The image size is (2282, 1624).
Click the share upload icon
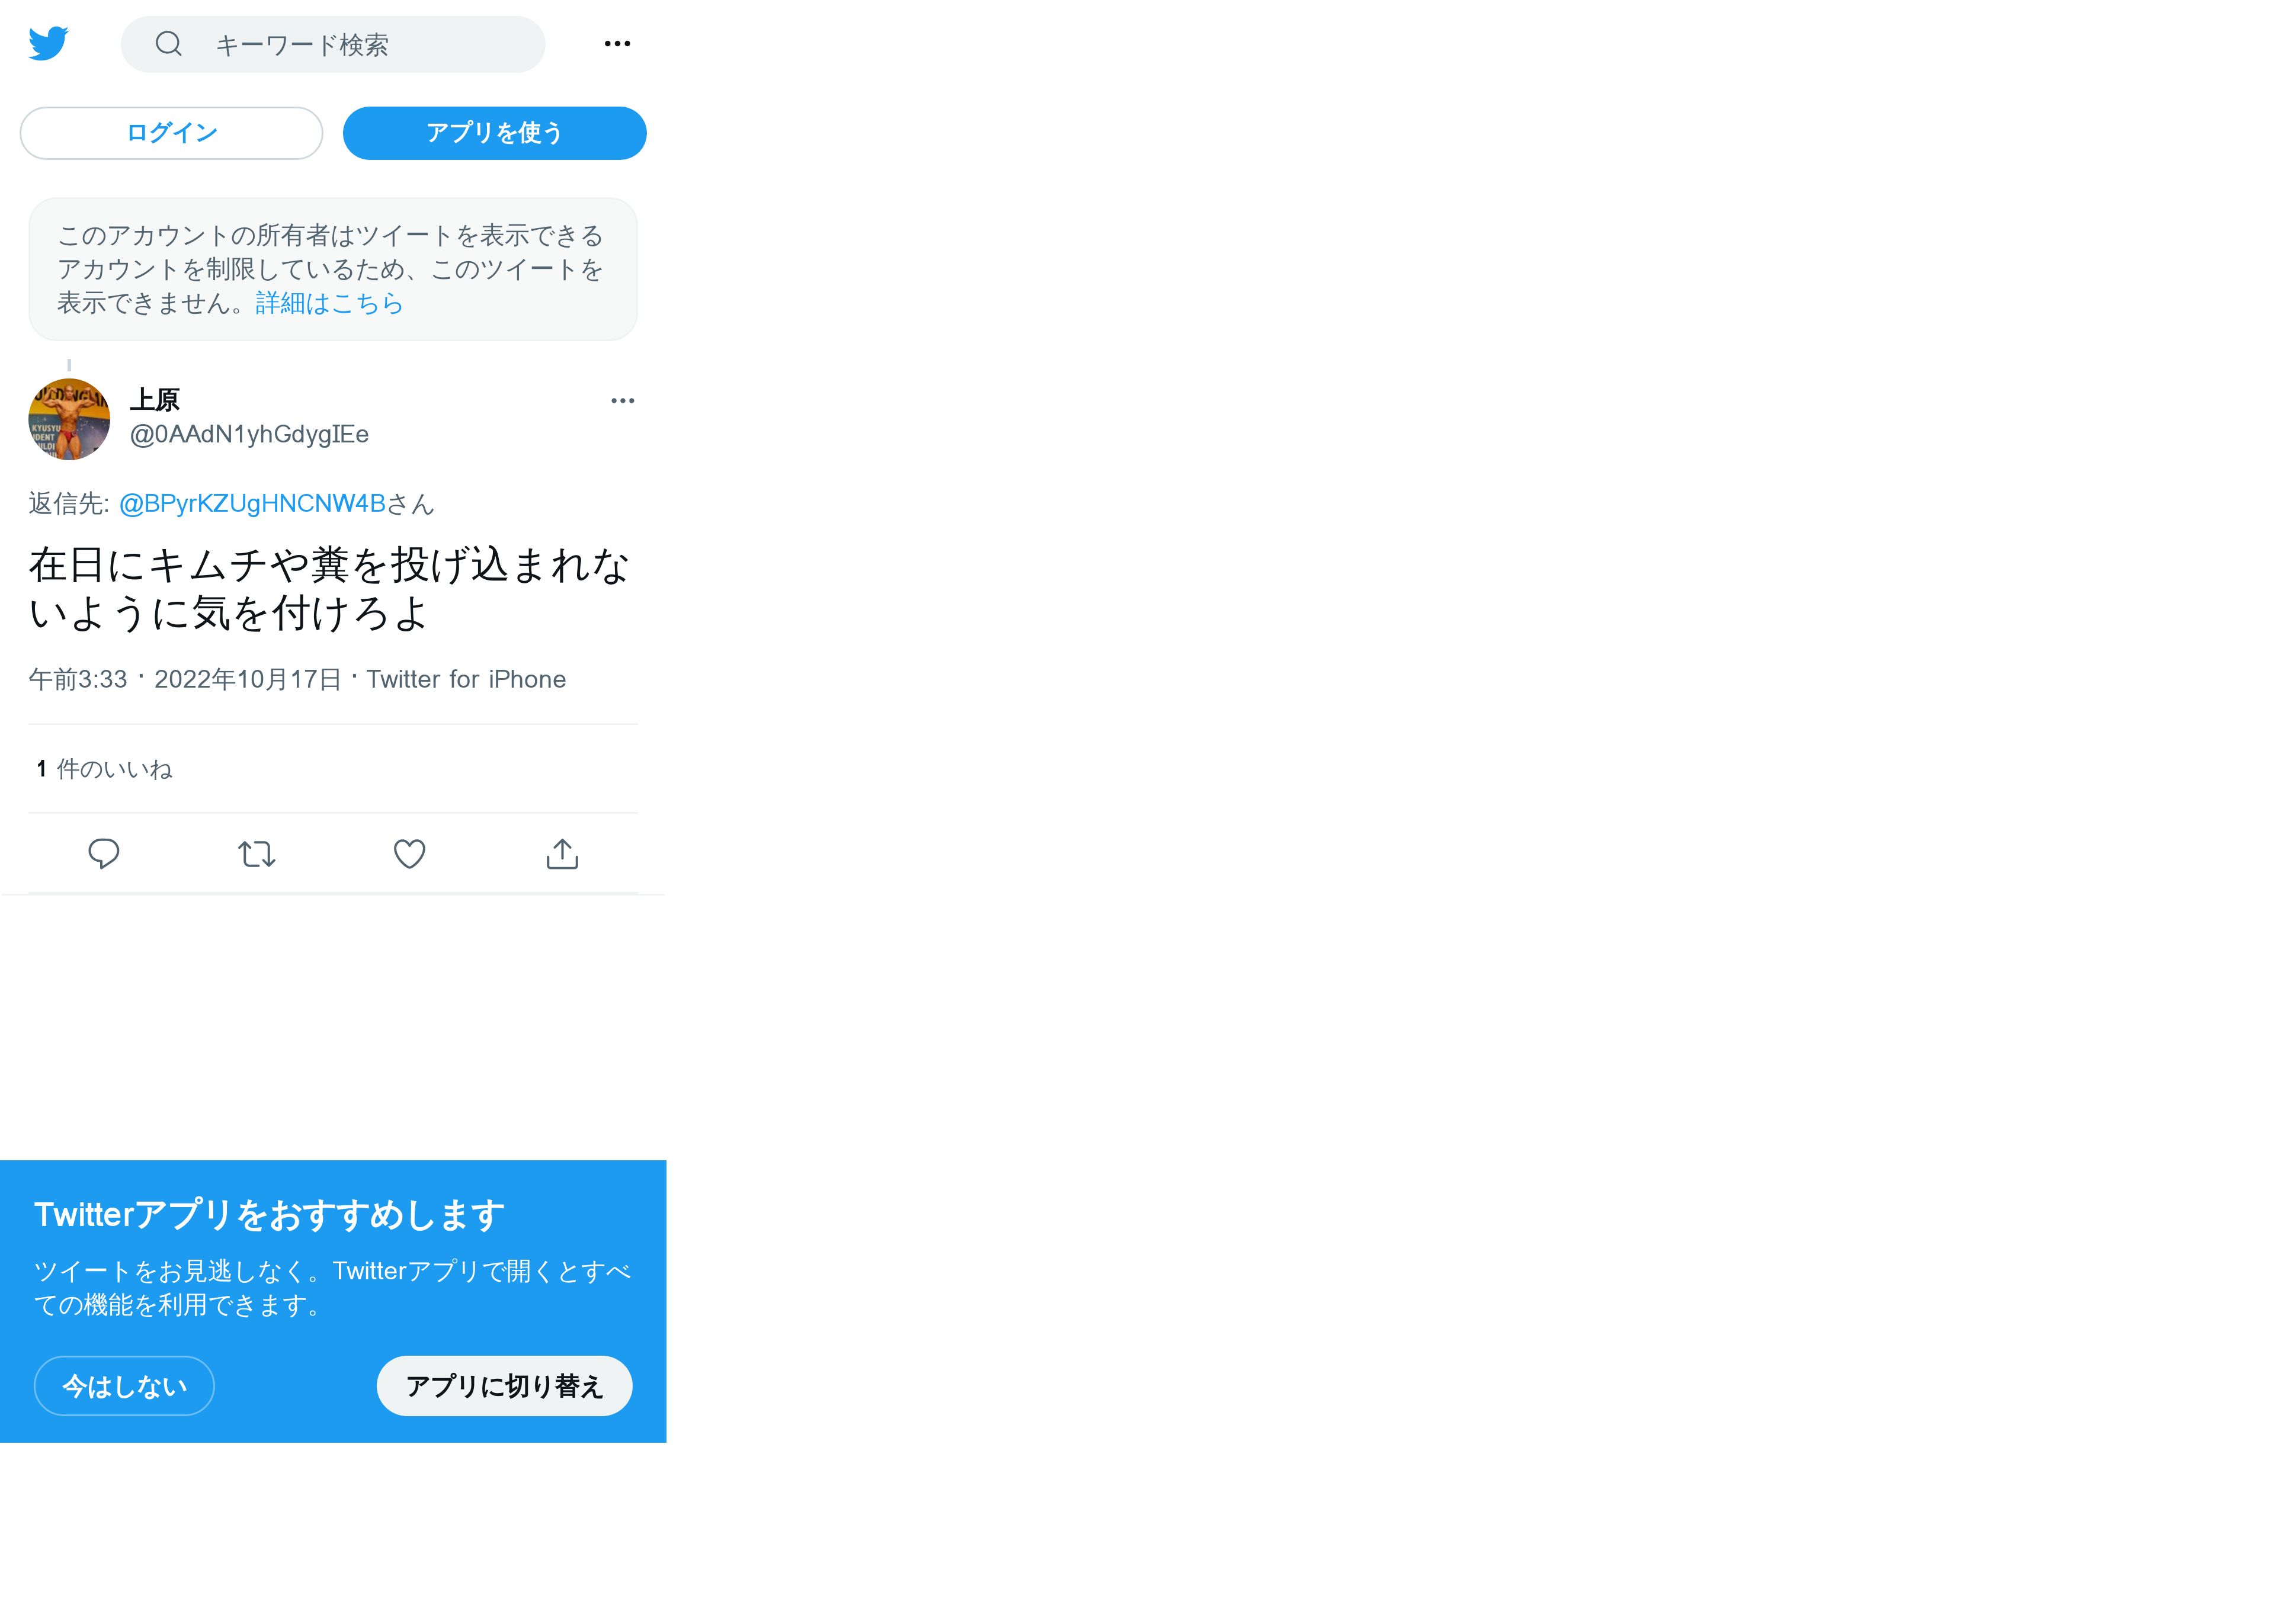coord(562,854)
